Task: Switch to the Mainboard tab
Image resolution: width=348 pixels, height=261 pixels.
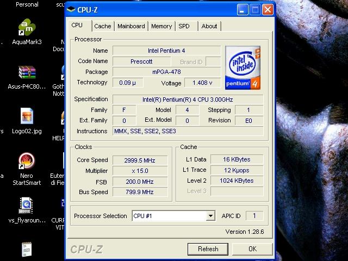Action: click(131, 26)
